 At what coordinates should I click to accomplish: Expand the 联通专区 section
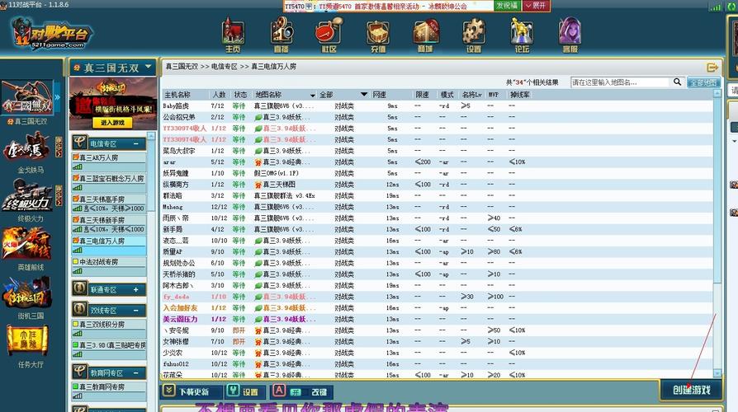[138, 289]
